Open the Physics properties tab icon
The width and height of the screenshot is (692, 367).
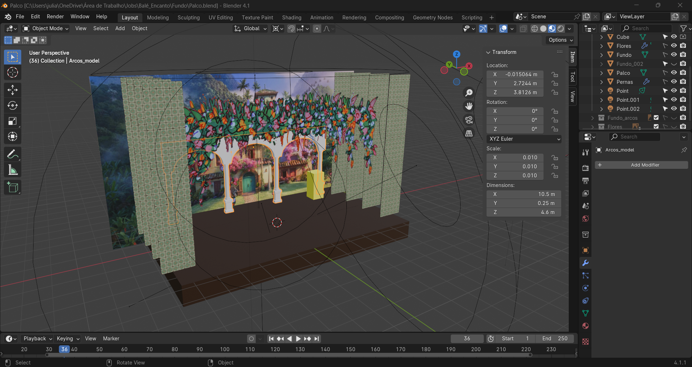pyautogui.click(x=586, y=288)
